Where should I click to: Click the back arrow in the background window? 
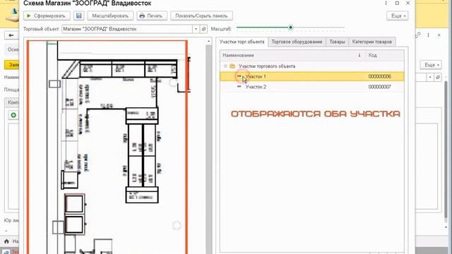click(11, 35)
